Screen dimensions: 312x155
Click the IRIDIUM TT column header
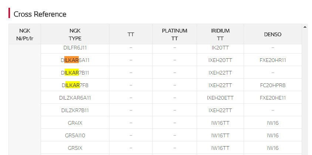point(220,34)
